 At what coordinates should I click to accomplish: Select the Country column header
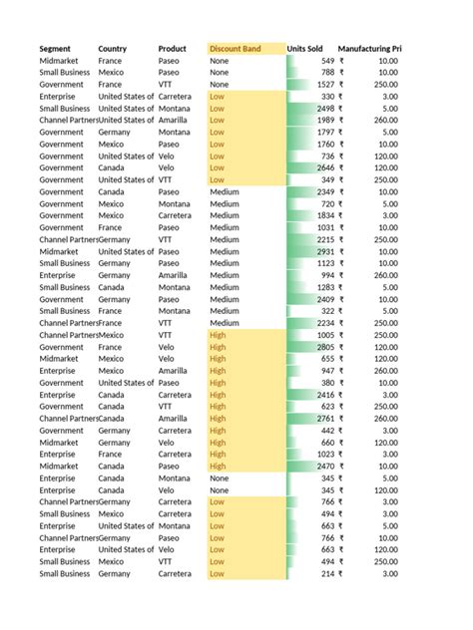click(112, 49)
